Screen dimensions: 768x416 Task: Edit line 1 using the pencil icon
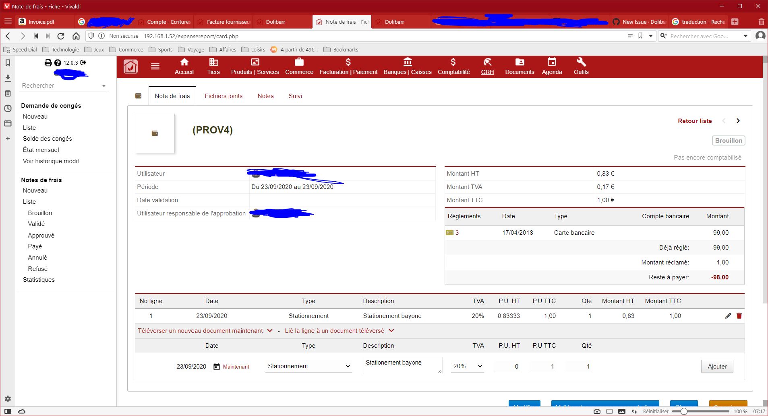click(727, 316)
